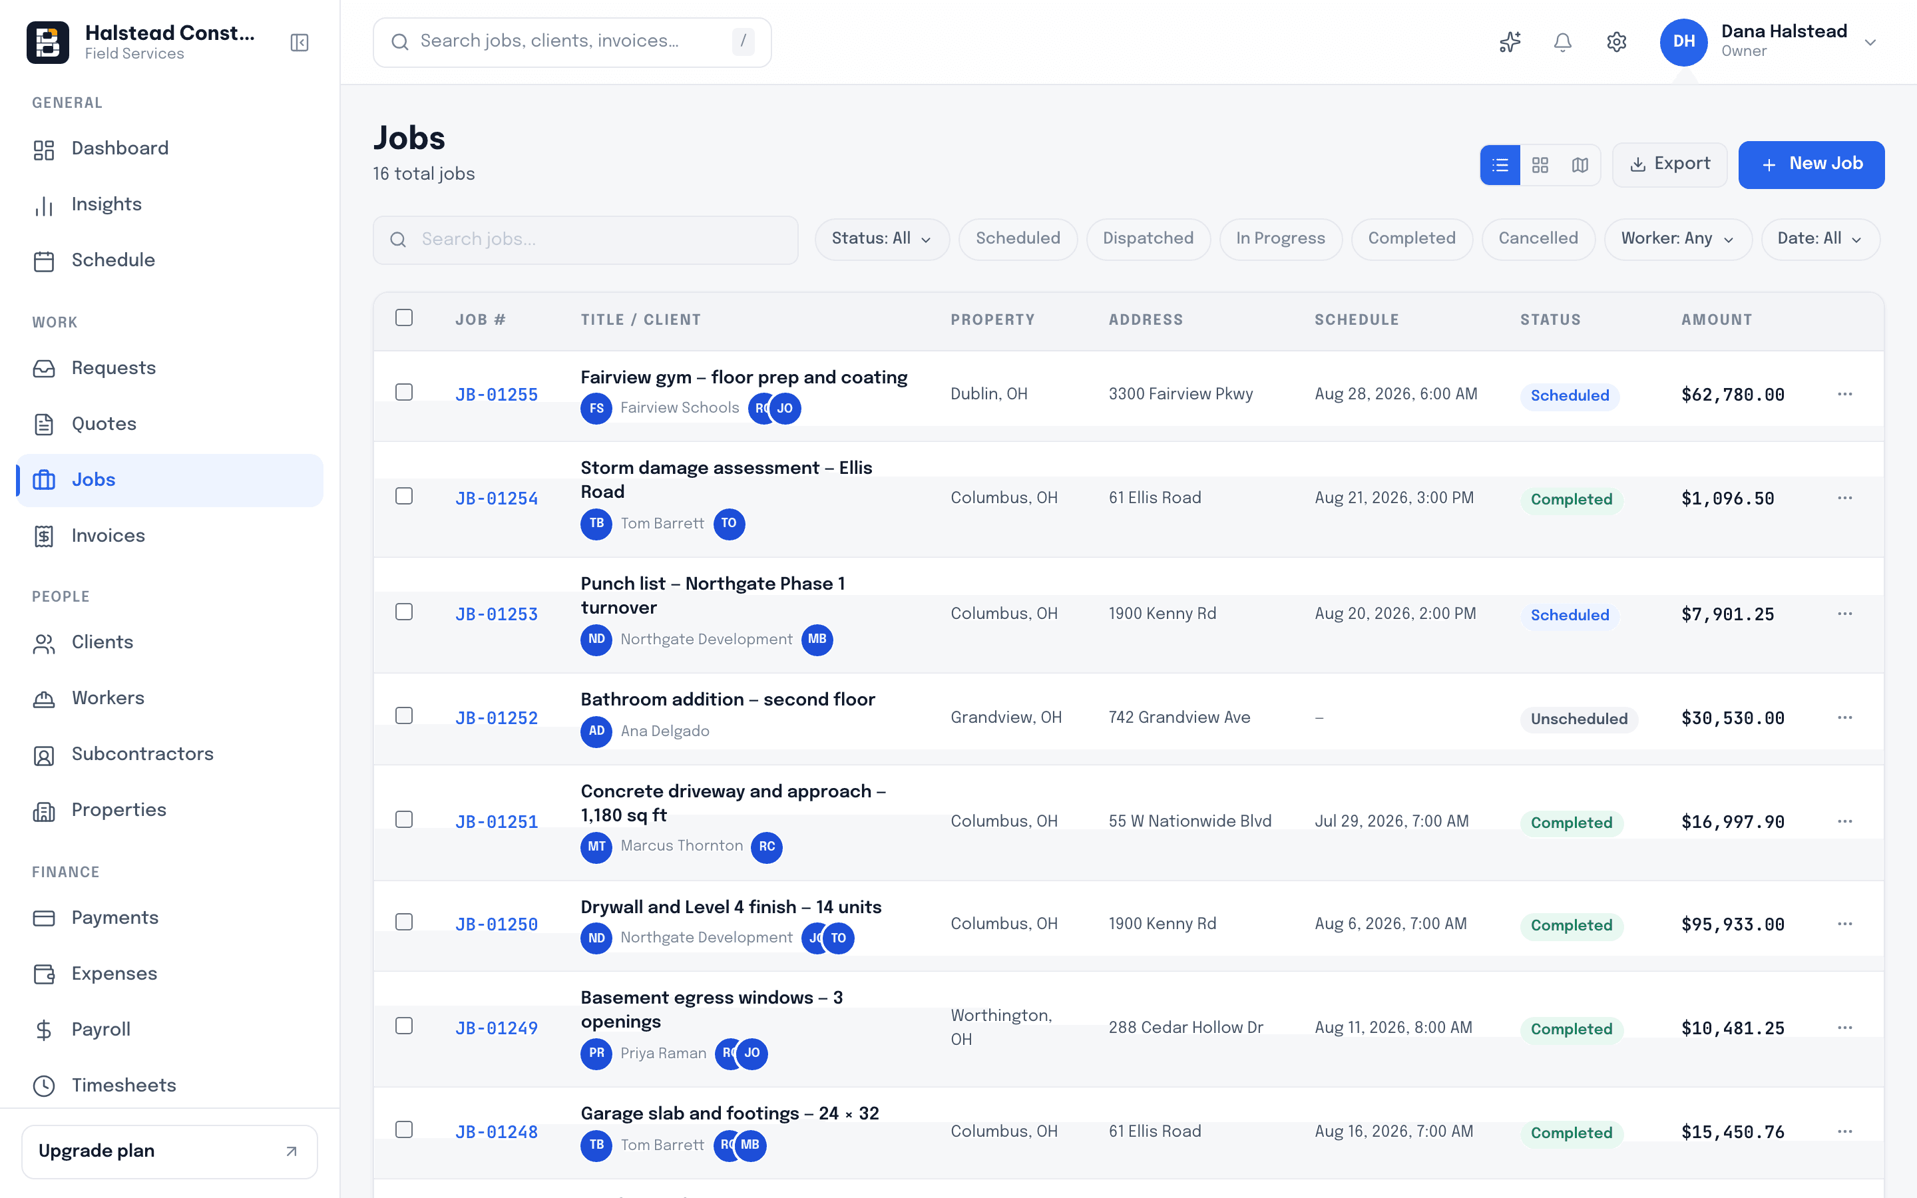Filter by Scheduled status chip
The image size is (1917, 1198).
click(x=1017, y=240)
